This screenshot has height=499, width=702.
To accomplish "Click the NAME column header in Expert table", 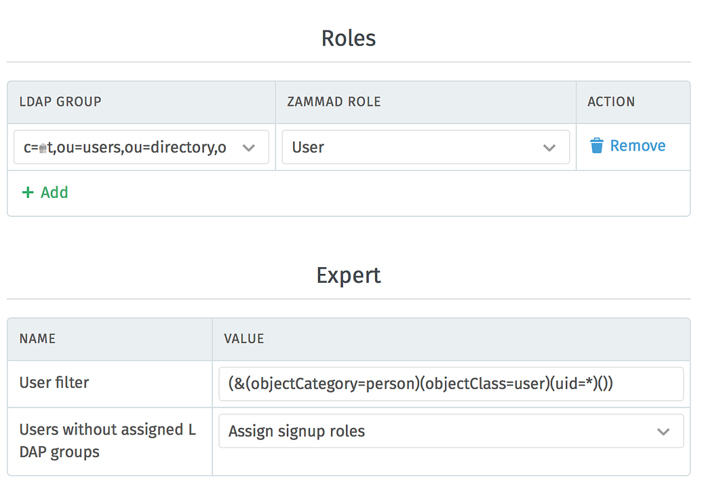I will (x=37, y=338).
